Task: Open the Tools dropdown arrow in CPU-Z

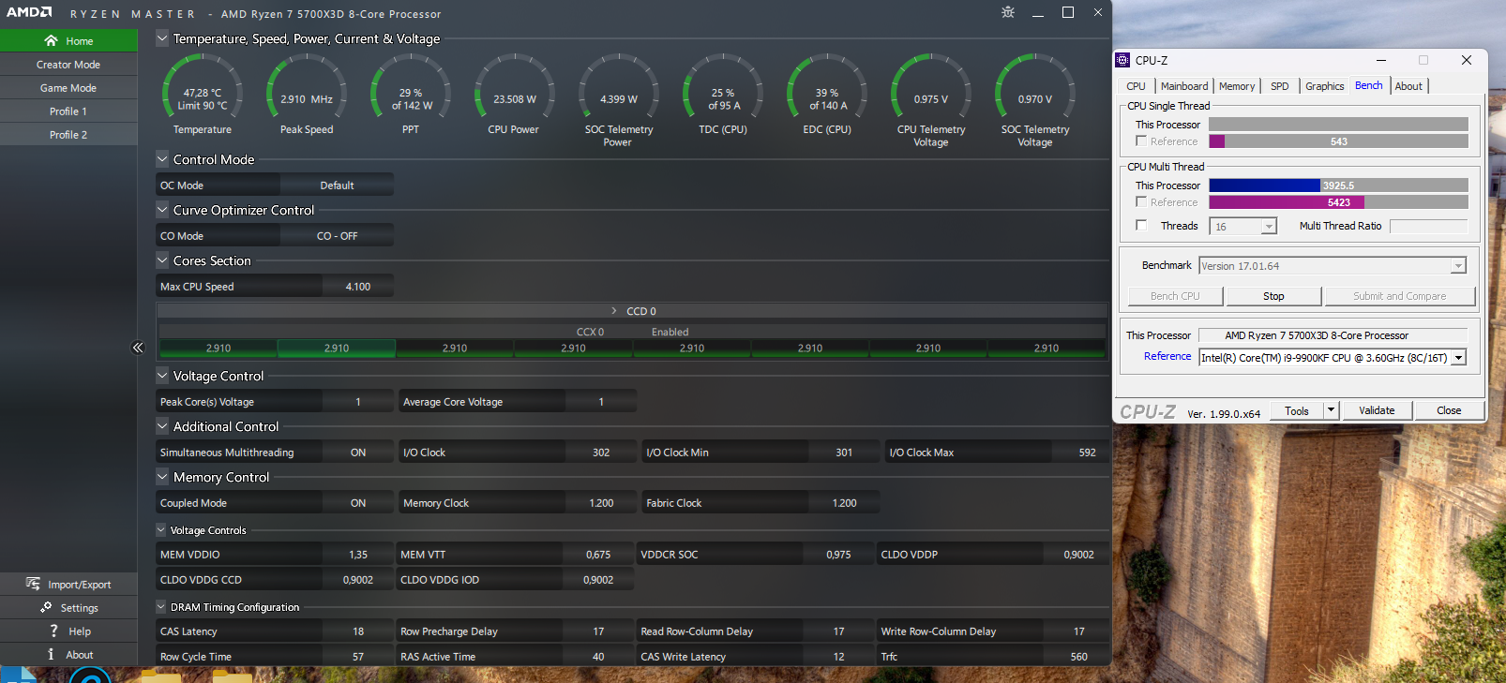Action: coord(1330,410)
